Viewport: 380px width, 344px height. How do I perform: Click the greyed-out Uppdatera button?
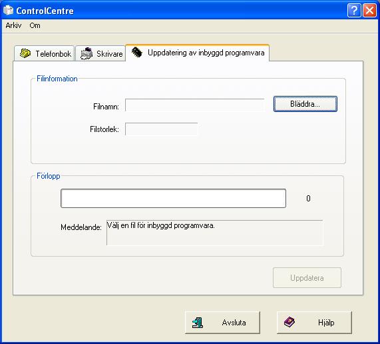(x=307, y=278)
